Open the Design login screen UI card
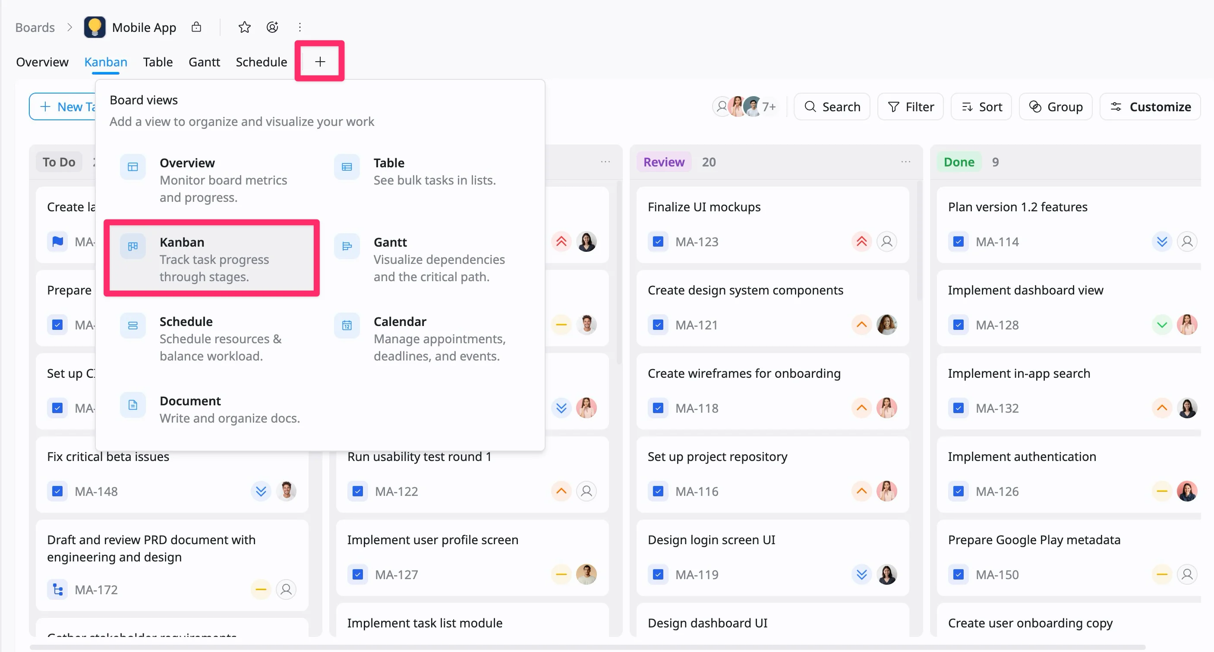 click(773, 558)
